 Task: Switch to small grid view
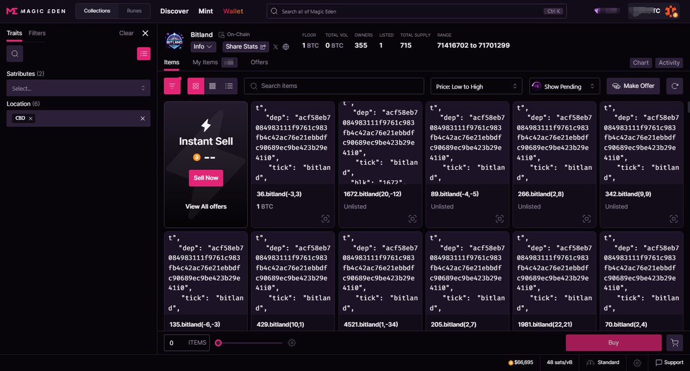click(212, 86)
